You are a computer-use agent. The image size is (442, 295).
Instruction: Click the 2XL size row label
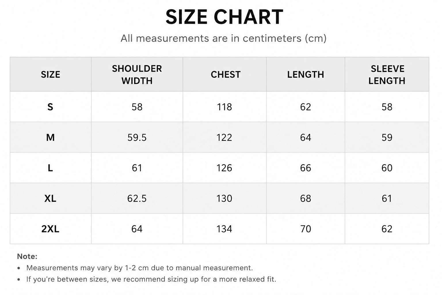50,229
